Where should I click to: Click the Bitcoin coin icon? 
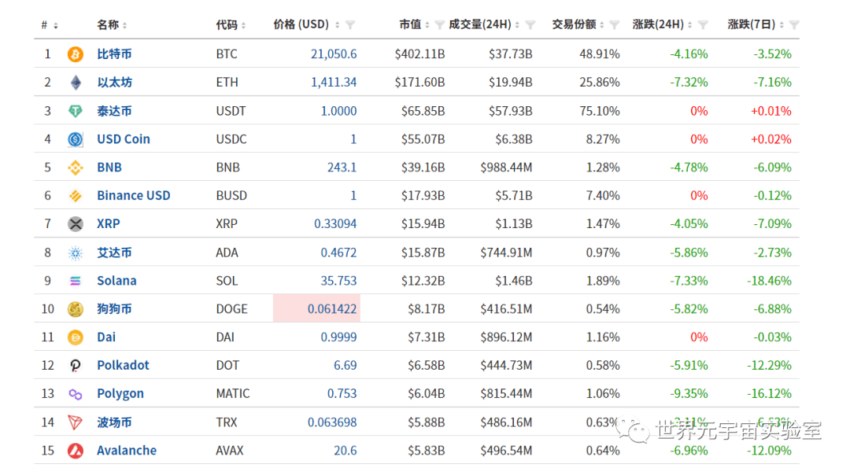click(x=75, y=53)
